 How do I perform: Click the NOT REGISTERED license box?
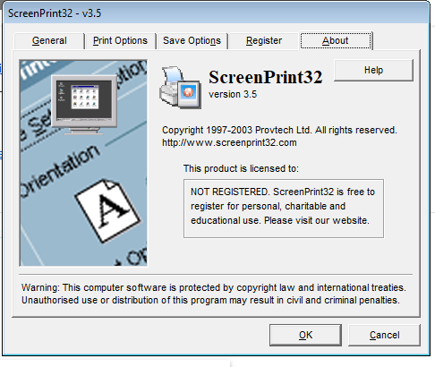tap(284, 209)
